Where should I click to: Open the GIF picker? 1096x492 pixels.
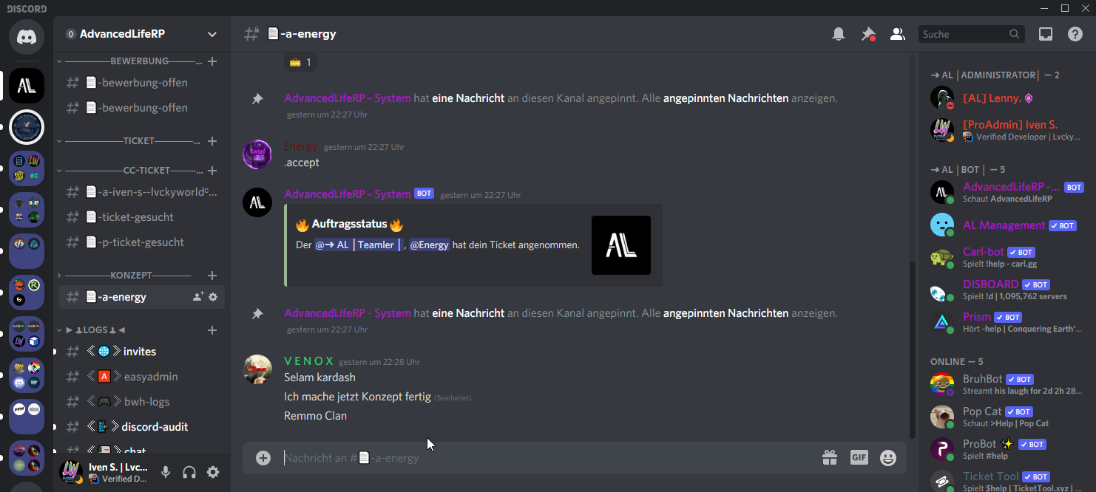tap(859, 457)
